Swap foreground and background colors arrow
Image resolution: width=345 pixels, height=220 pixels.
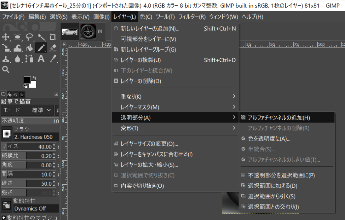click(x=34, y=78)
